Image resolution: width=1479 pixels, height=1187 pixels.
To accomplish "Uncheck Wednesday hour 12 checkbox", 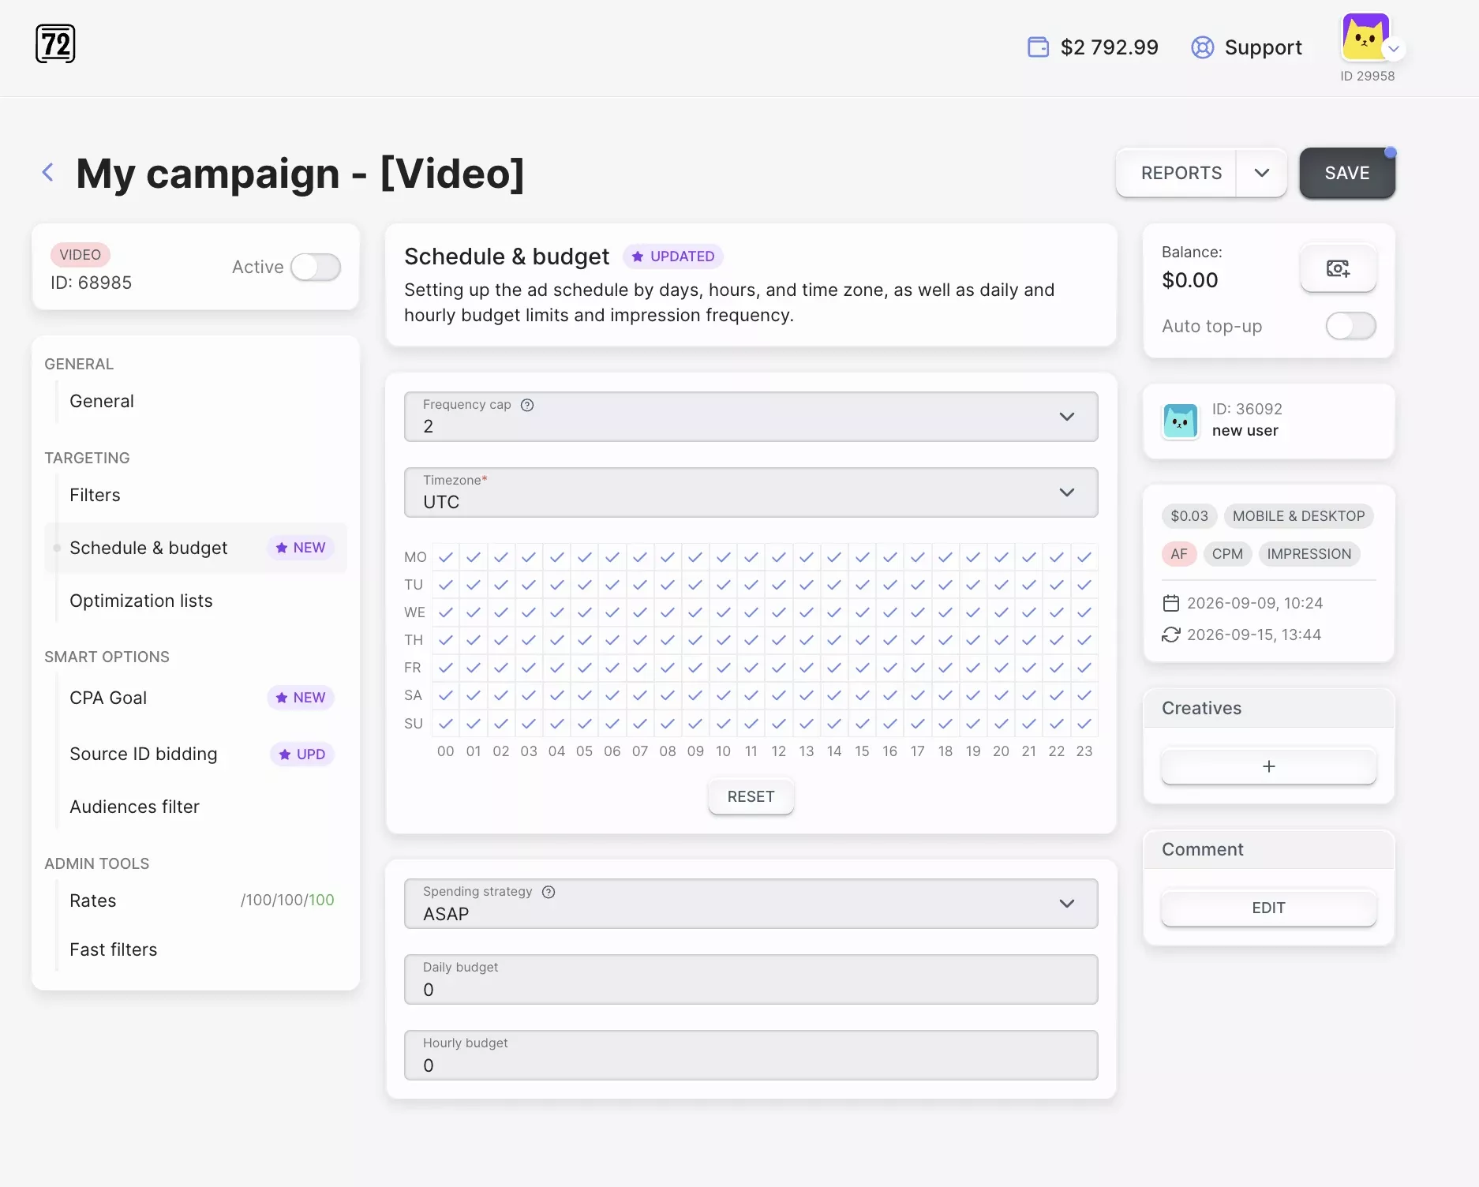I will 779,612.
